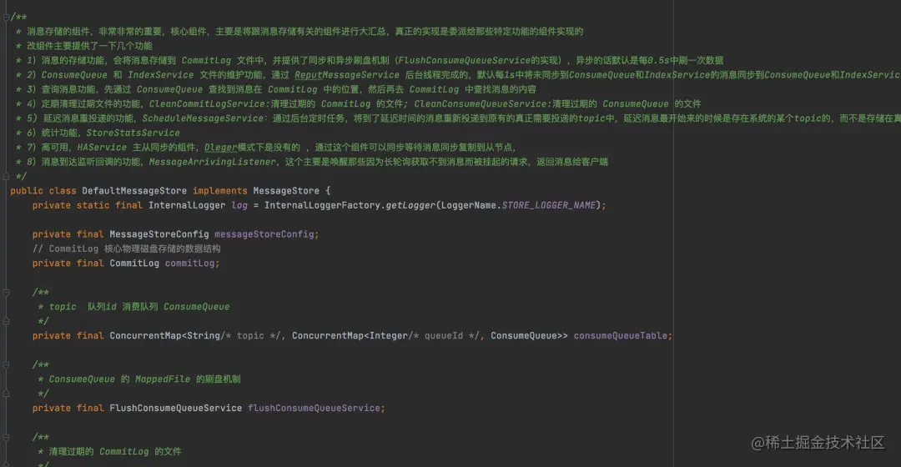Screen dimensions: 901x467
Task: Click 'ConcurrentMap<Integer' in the consumeQueueTable declaration
Action: click(x=350, y=335)
